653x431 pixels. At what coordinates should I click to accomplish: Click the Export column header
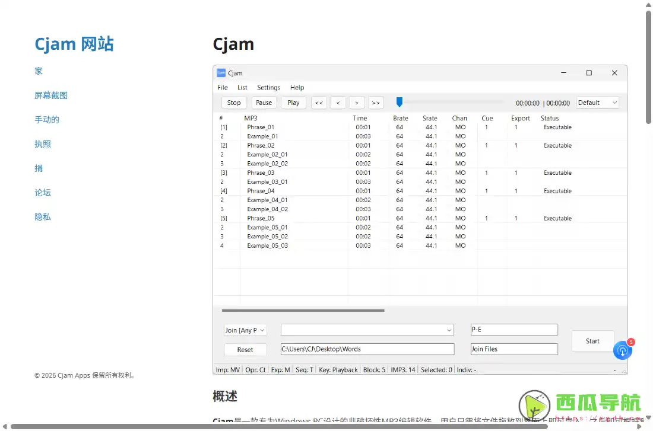[521, 118]
